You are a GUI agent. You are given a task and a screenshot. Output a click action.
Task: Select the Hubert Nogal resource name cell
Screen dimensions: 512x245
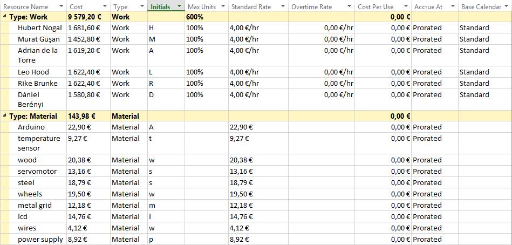[x=39, y=28]
